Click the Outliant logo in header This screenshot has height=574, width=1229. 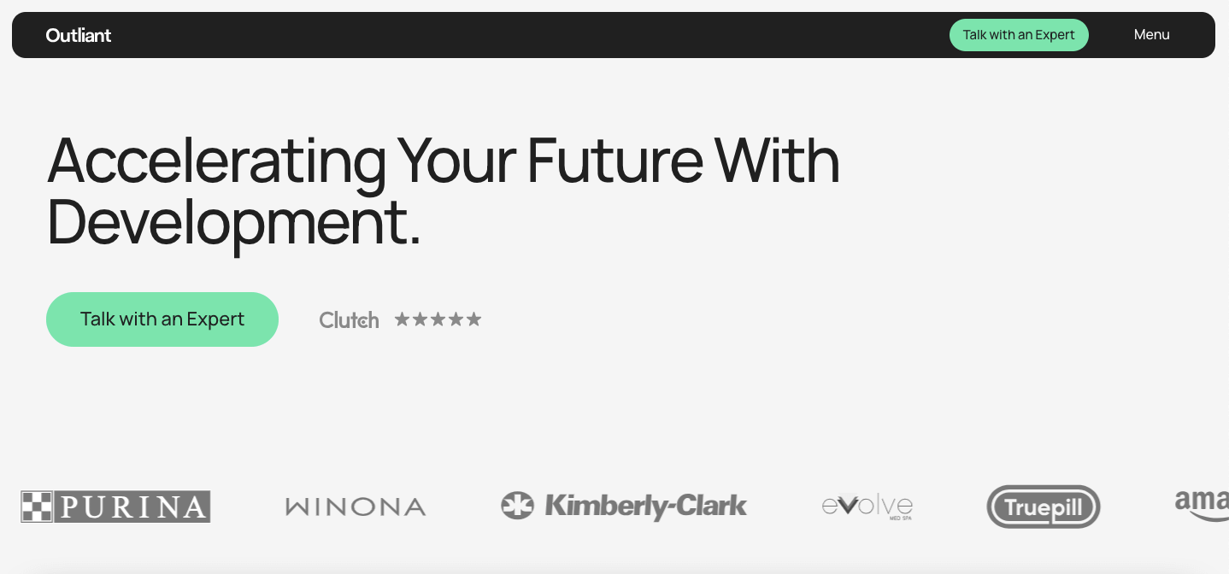[x=79, y=35]
